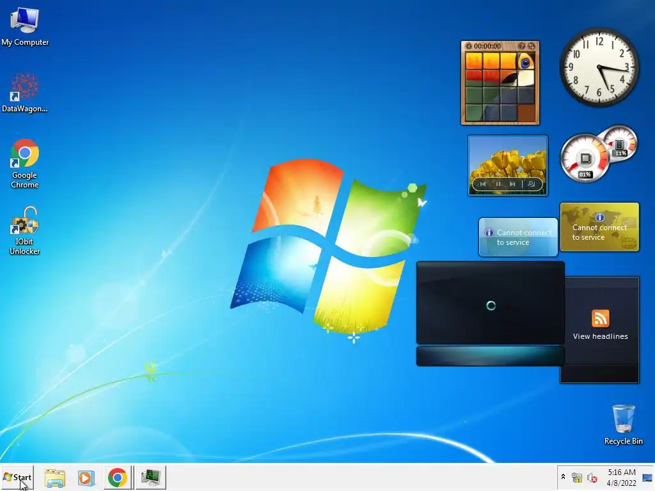
Task: Click the weather gadget info icon
Action: 489,233
